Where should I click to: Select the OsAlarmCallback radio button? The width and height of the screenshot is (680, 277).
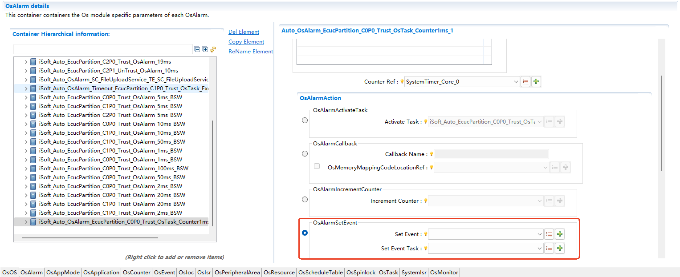pyautogui.click(x=305, y=154)
